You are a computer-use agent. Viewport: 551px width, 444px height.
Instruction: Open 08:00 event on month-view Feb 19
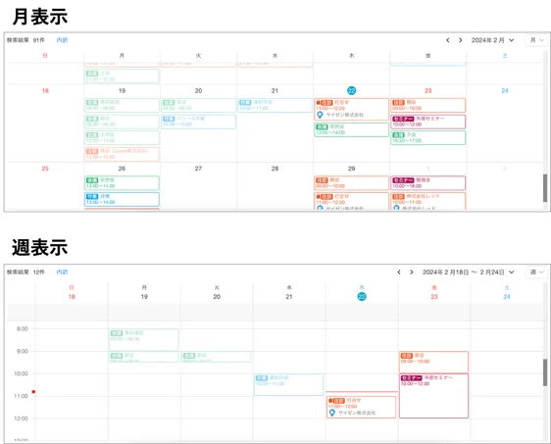(x=122, y=106)
